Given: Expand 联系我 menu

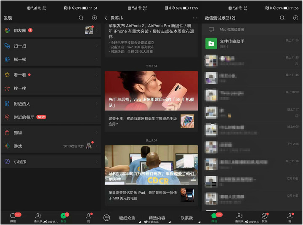Looking at the screenshot, I should point(187,218).
